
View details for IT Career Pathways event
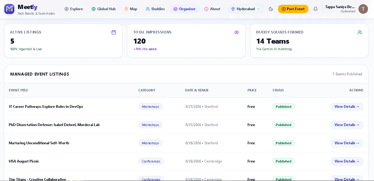coord(347,107)
